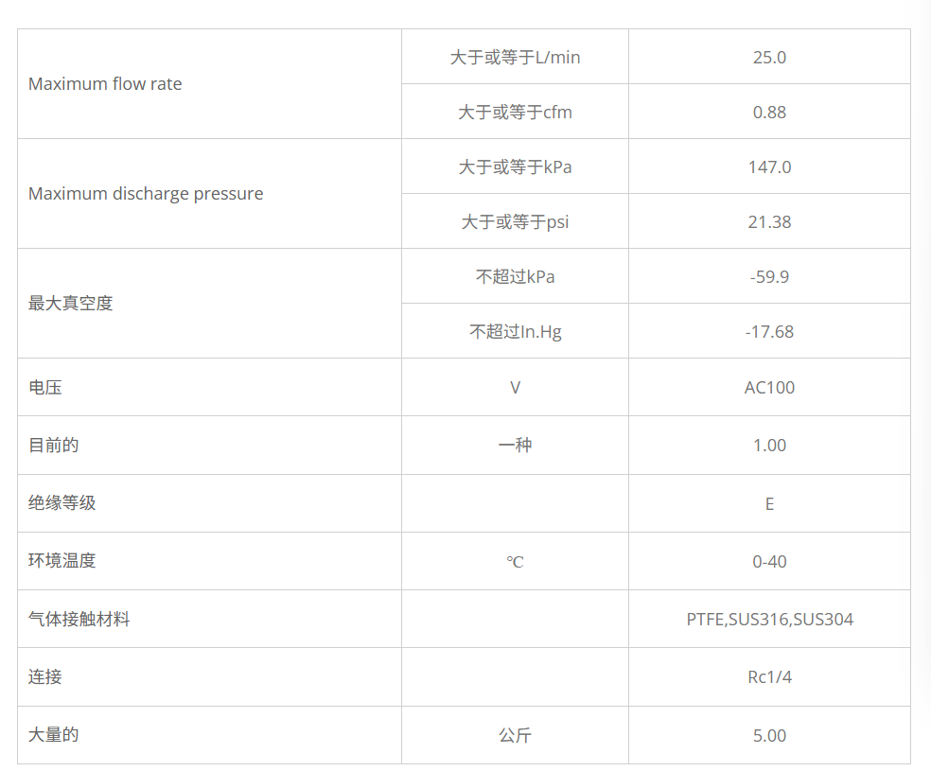Select the 147.0 kPa pressure value
The width and height of the screenshot is (931, 771).
coord(769,167)
